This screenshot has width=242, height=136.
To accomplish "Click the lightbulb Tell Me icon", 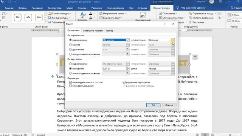I will pos(178,8).
